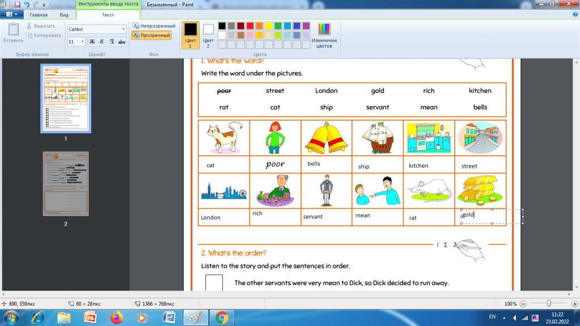Click the Bold (Ж) formatting button
The width and height of the screenshot is (580, 326).
pos(92,41)
